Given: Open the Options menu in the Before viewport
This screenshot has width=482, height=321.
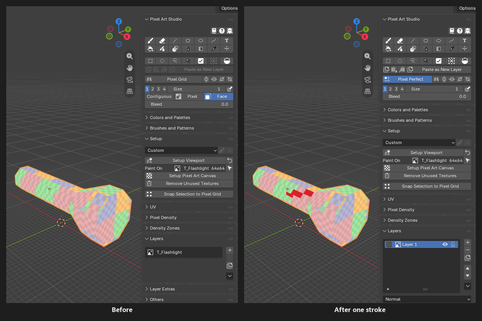Looking at the screenshot, I should [x=229, y=8].
